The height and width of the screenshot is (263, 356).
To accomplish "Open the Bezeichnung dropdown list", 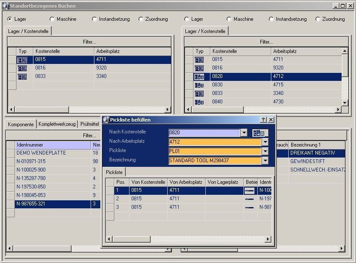I will coord(265,161).
